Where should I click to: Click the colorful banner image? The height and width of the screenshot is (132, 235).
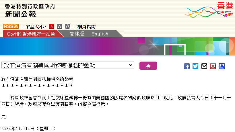(x=117, y=46)
